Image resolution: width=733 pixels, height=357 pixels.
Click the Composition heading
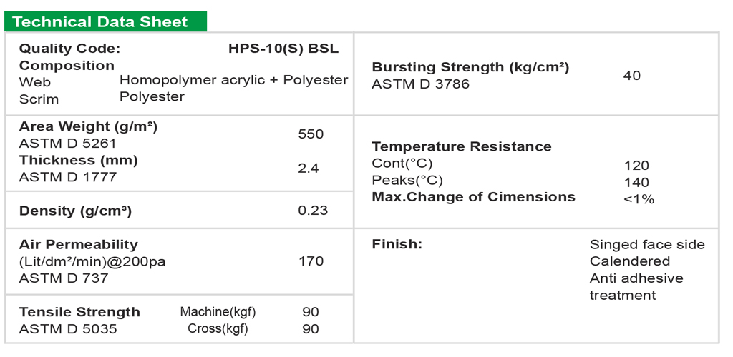tap(67, 65)
